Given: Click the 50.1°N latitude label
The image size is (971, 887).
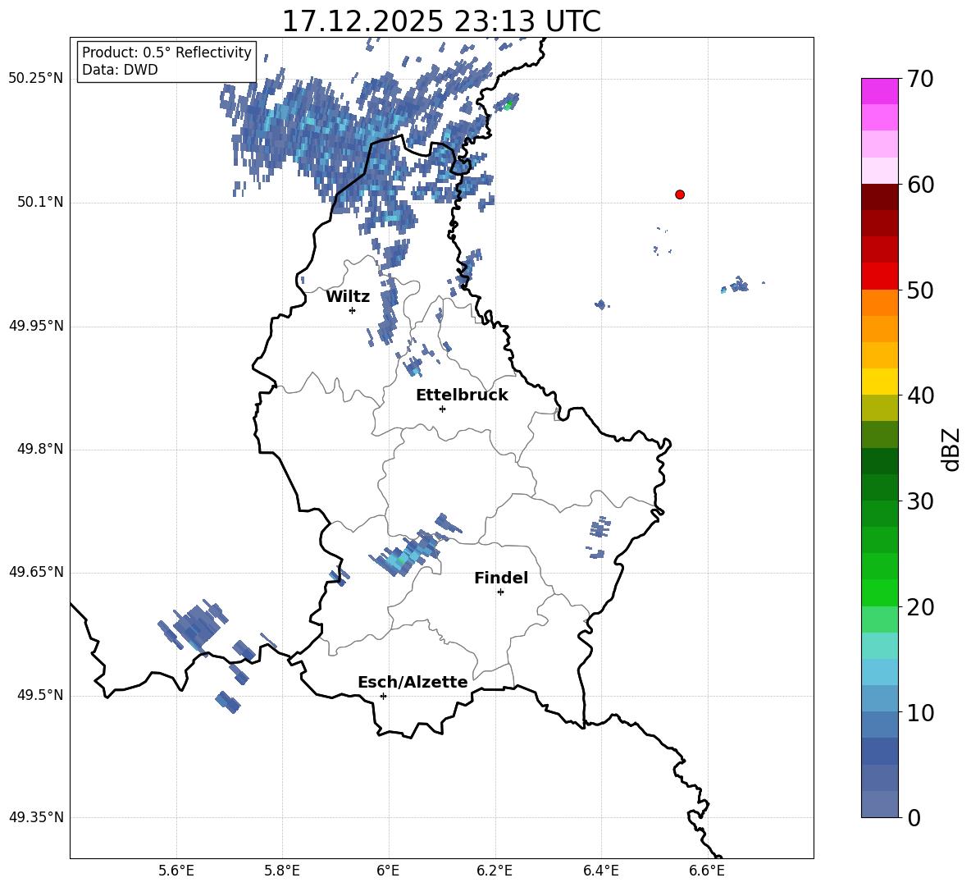Looking at the screenshot, I should click(x=40, y=203).
